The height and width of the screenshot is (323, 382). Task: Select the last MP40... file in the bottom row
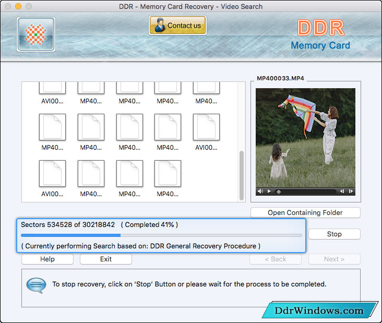click(168, 178)
